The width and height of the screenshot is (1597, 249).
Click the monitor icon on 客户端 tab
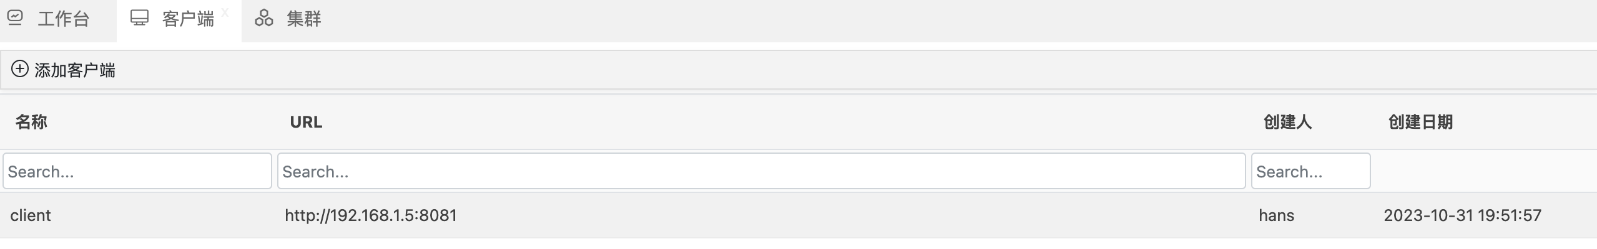tap(139, 18)
